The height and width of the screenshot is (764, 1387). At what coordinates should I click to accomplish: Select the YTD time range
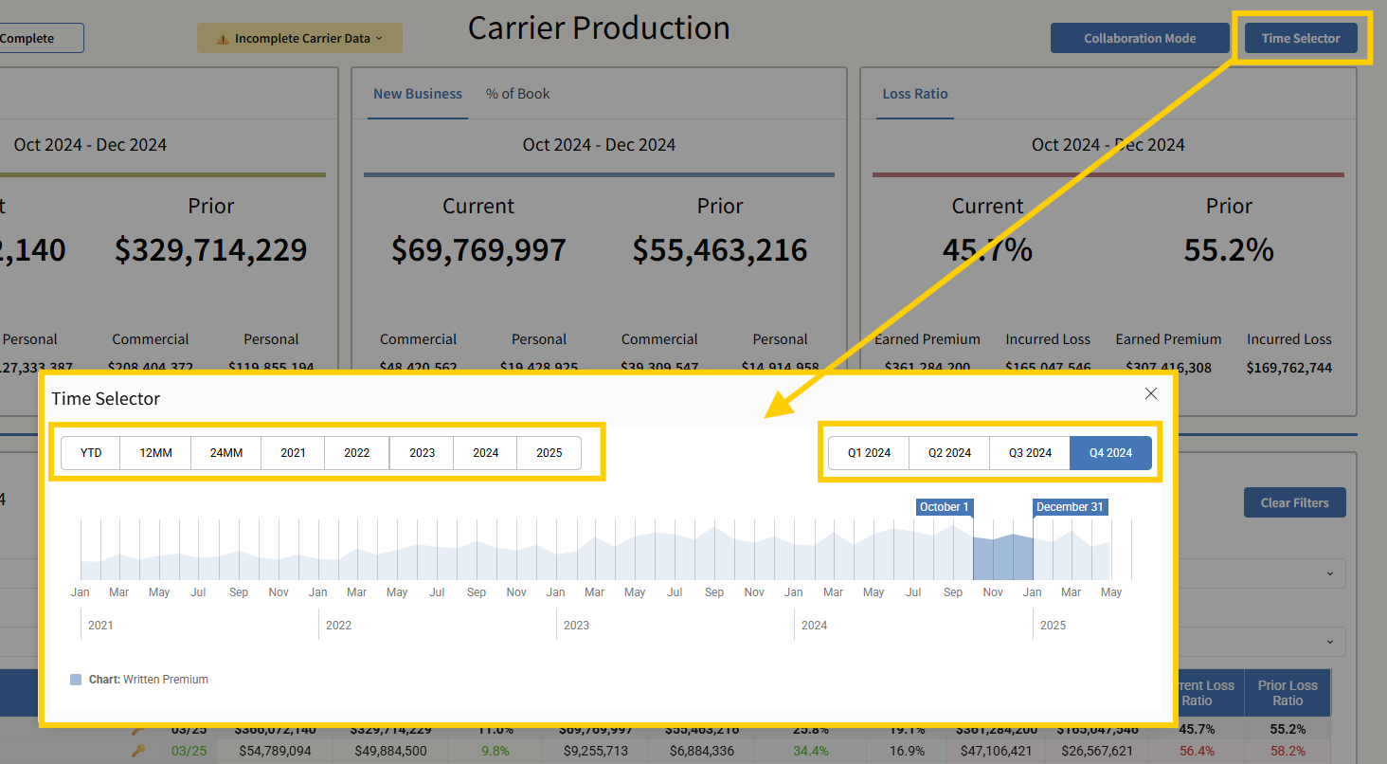[91, 453]
